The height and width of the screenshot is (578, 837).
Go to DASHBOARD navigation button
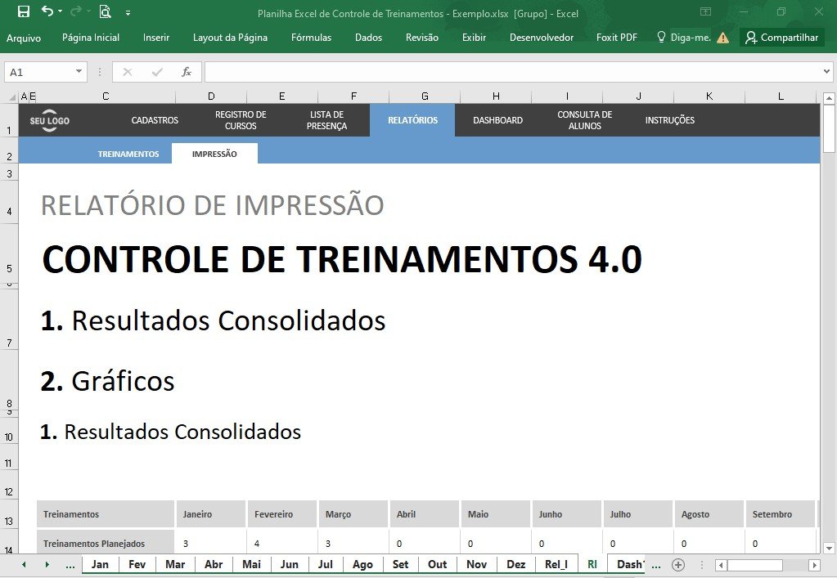(498, 120)
